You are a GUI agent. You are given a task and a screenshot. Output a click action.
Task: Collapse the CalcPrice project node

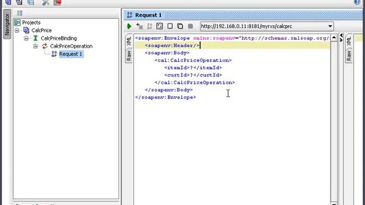(17, 30)
